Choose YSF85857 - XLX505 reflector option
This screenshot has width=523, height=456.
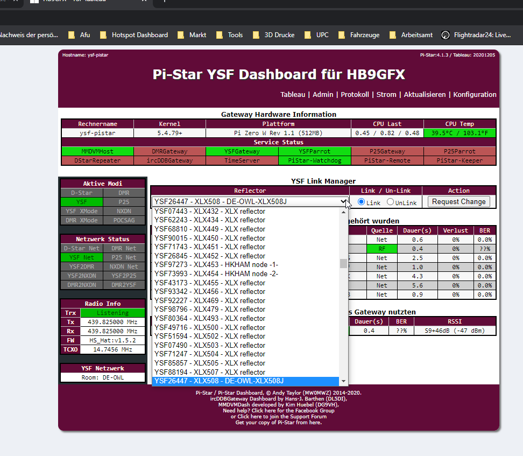(x=245, y=363)
